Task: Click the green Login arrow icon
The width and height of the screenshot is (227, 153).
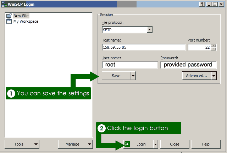Action: point(127,144)
